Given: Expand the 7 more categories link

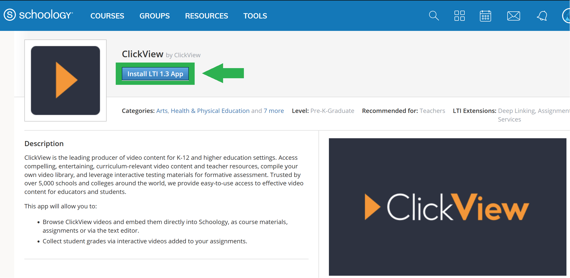Looking at the screenshot, I should (x=274, y=111).
